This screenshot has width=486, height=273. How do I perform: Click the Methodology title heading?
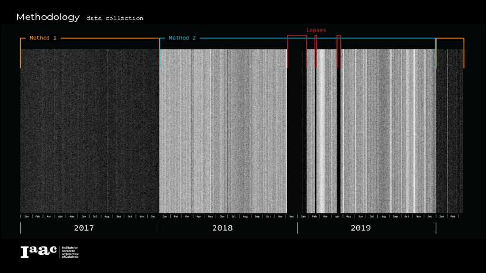point(48,17)
